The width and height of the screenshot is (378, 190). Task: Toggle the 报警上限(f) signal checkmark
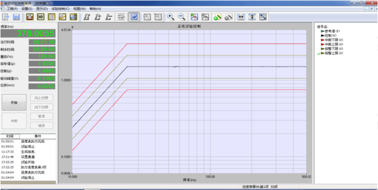(x=319, y=53)
